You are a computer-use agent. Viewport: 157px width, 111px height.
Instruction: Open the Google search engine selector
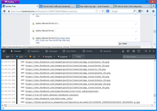[108, 11]
